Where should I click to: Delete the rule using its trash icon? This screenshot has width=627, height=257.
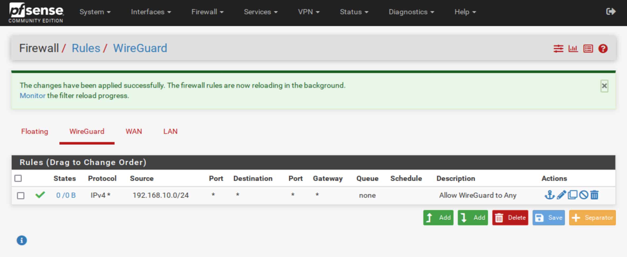(594, 195)
